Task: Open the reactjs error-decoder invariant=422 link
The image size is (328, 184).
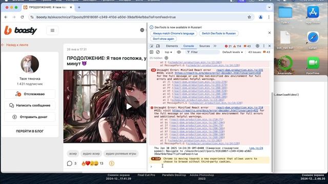Action: coord(215,110)
